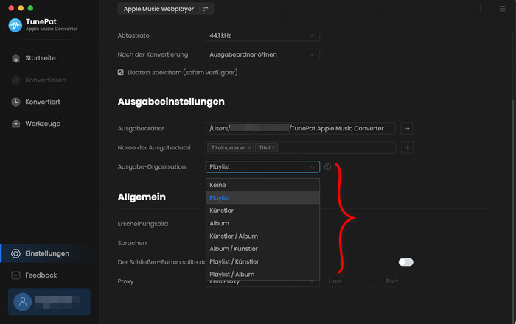Screen dimensions: 516x324
Task: Remove the Titel tag
Action: [x=273, y=148]
